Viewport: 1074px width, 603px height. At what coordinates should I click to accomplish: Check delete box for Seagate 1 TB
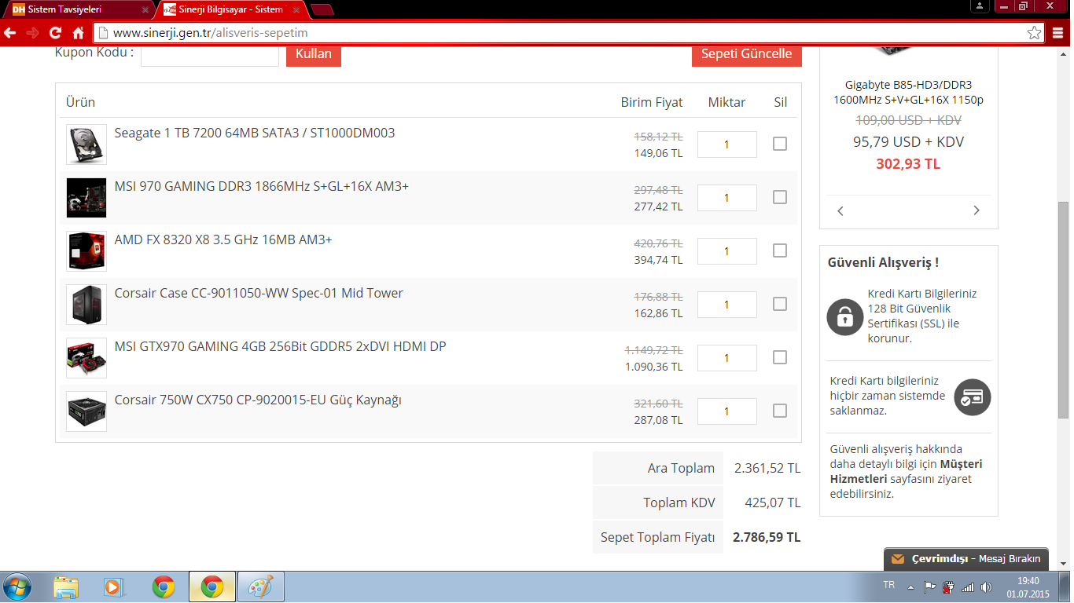pyautogui.click(x=779, y=144)
